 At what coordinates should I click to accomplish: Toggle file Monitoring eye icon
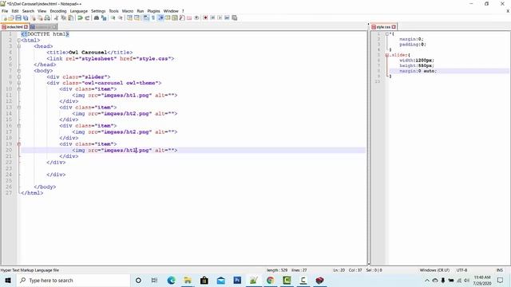[x=196, y=18]
